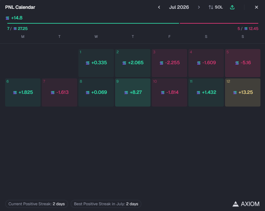Click winning days 7 / 27.25 summary
This screenshot has width=265, height=211.
[x=17, y=28]
